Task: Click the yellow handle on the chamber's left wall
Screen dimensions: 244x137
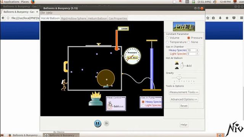Action: point(66,67)
